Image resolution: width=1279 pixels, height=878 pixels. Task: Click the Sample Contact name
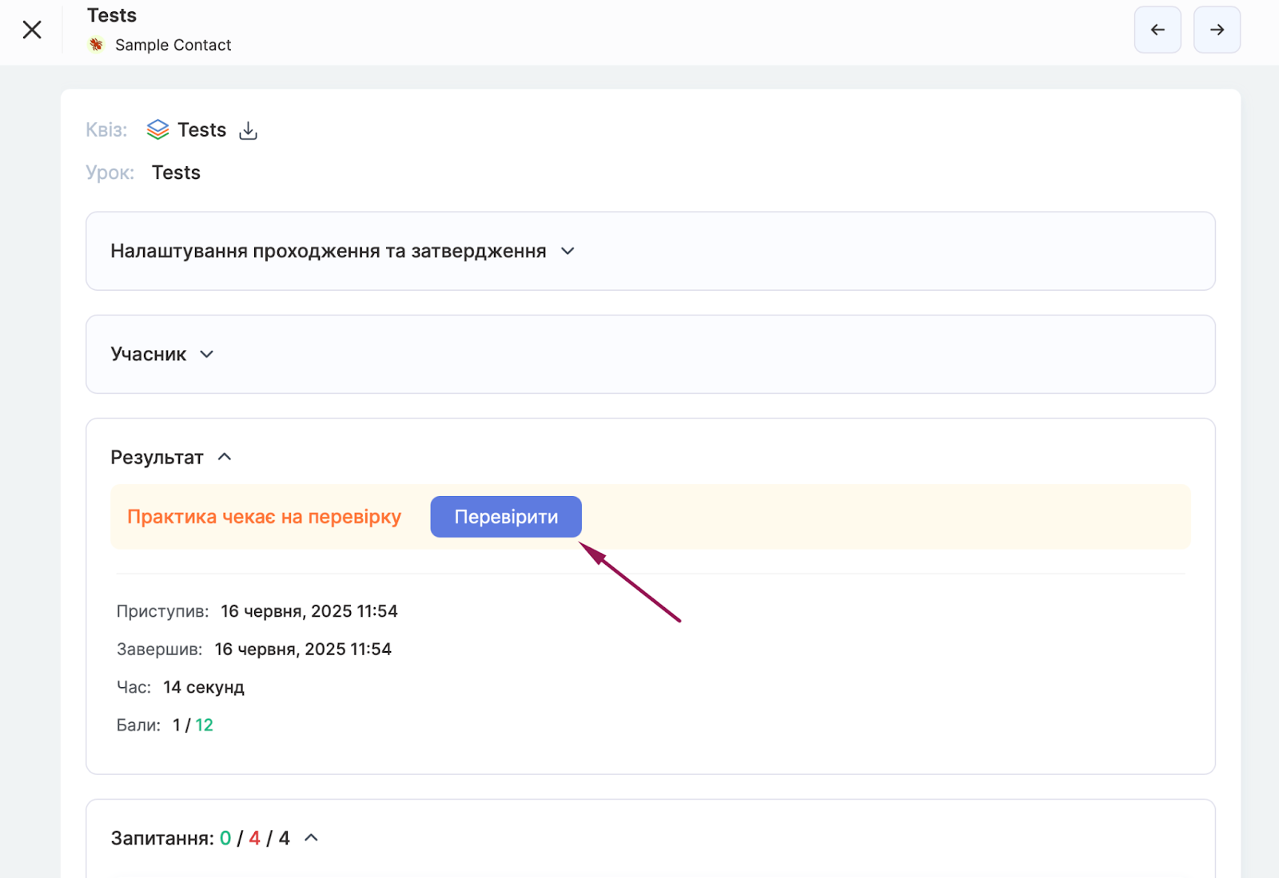(173, 45)
